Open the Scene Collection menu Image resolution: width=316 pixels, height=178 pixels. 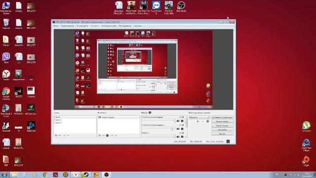(x=109, y=26)
